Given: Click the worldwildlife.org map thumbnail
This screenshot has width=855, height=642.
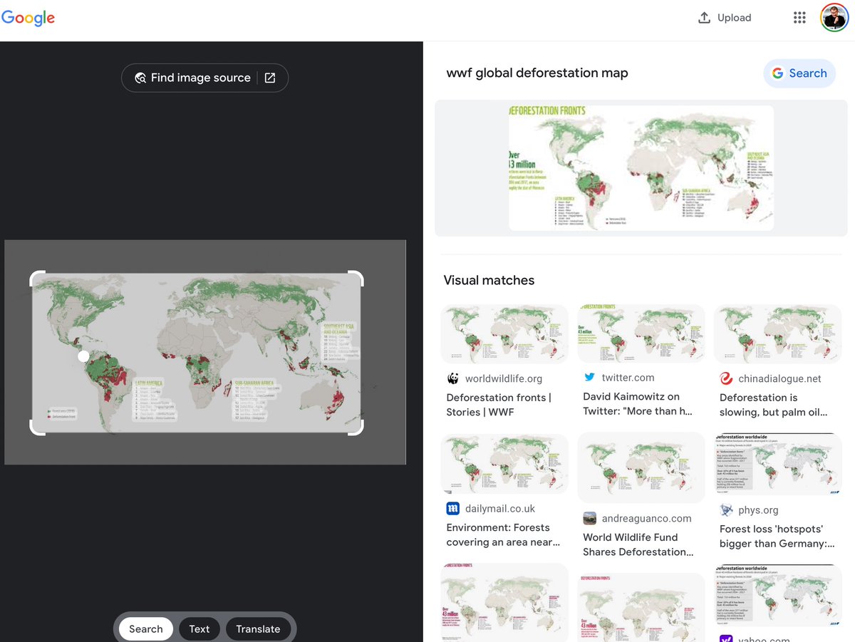Looking at the screenshot, I should coord(504,334).
